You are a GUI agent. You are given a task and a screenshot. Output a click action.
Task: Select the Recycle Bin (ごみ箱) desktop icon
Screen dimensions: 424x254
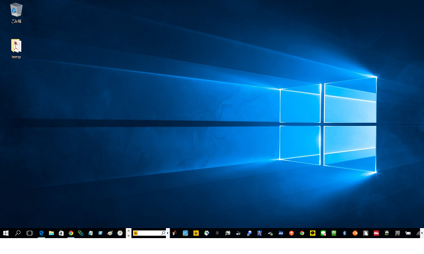(x=16, y=13)
